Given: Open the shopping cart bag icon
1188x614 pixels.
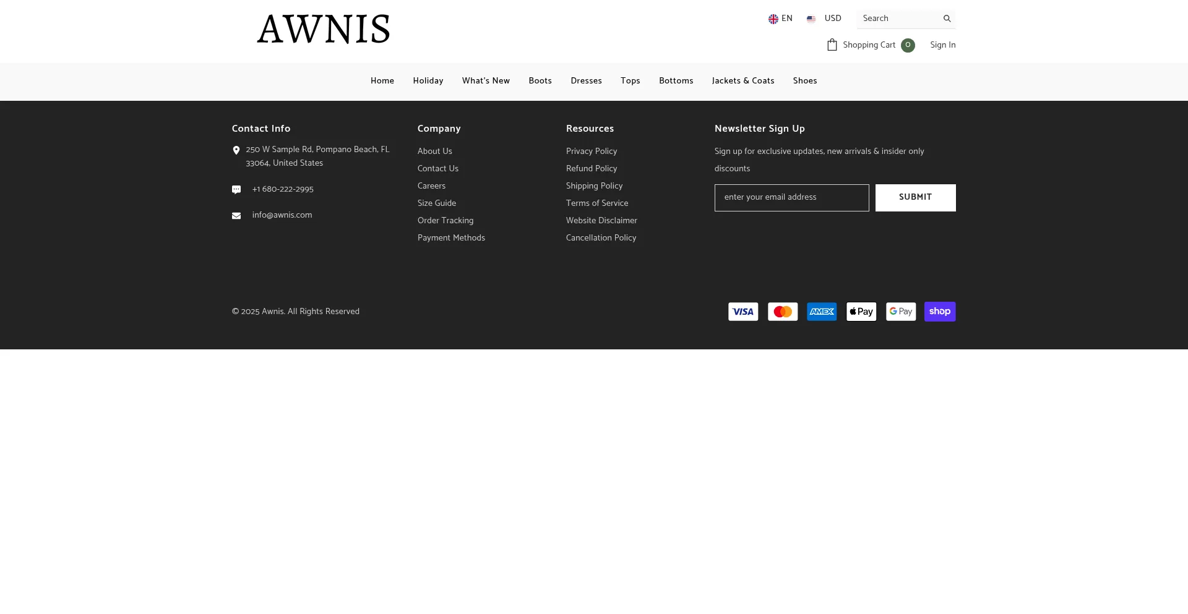Looking at the screenshot, I should pyautogui.click(x=832, y=45).
